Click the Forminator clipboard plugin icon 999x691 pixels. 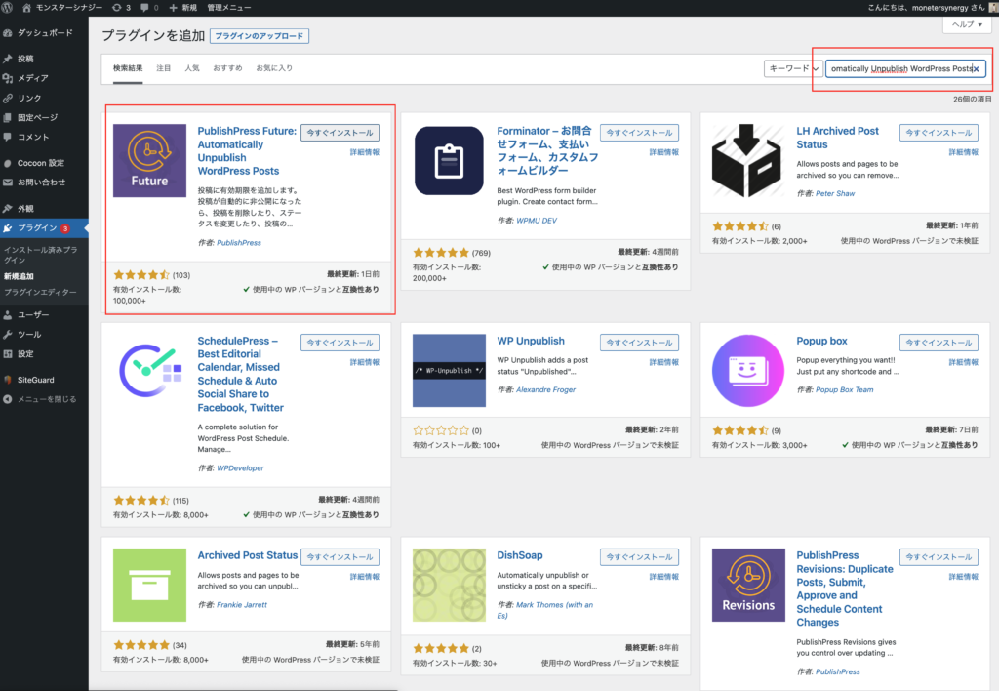click(x=449, y=162)
